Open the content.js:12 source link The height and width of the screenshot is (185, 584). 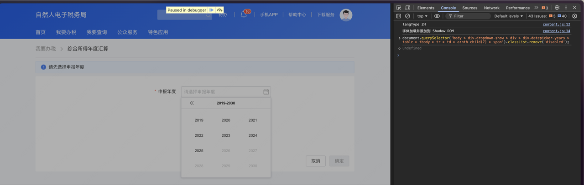click(x=556, y=25)
